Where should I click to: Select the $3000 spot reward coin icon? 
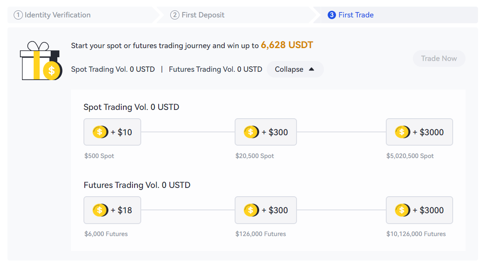(x=402, y=132)
